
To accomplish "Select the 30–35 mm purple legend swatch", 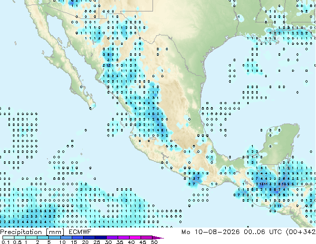I will coord(112,238).
